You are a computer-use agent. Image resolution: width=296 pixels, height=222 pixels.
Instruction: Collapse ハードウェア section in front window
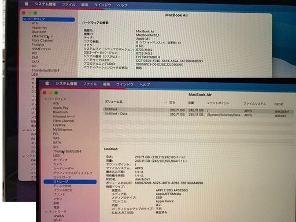[x=46, y=99]
